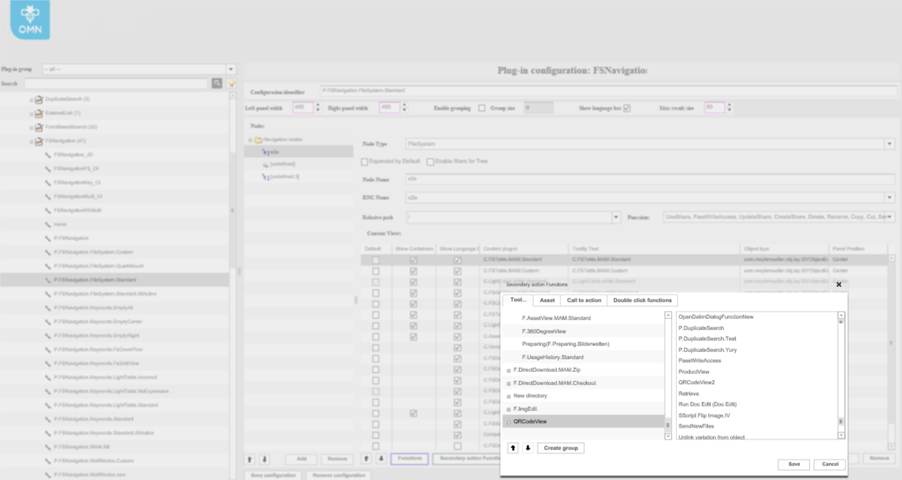
Task: Open the Double click functions tab
Action: coord(642,300)
